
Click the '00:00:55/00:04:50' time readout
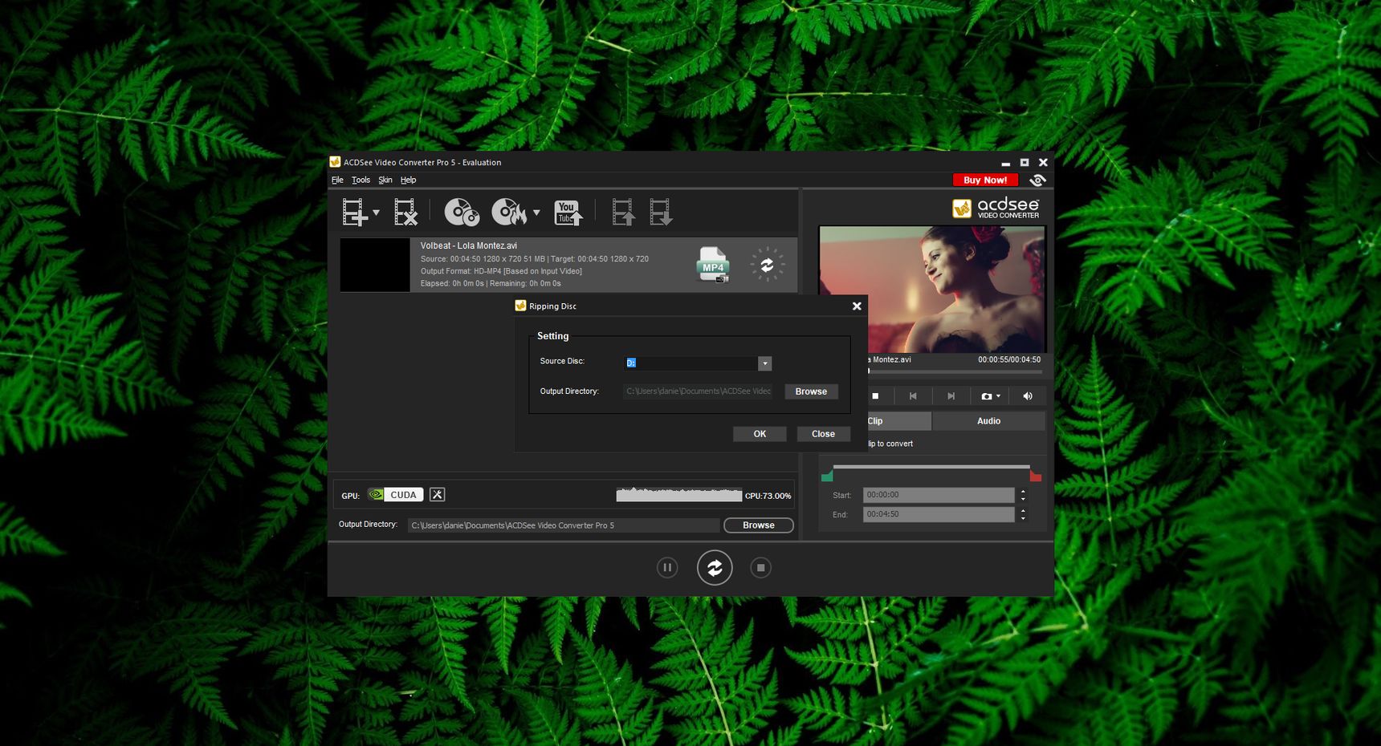(x=1009, y=360)
